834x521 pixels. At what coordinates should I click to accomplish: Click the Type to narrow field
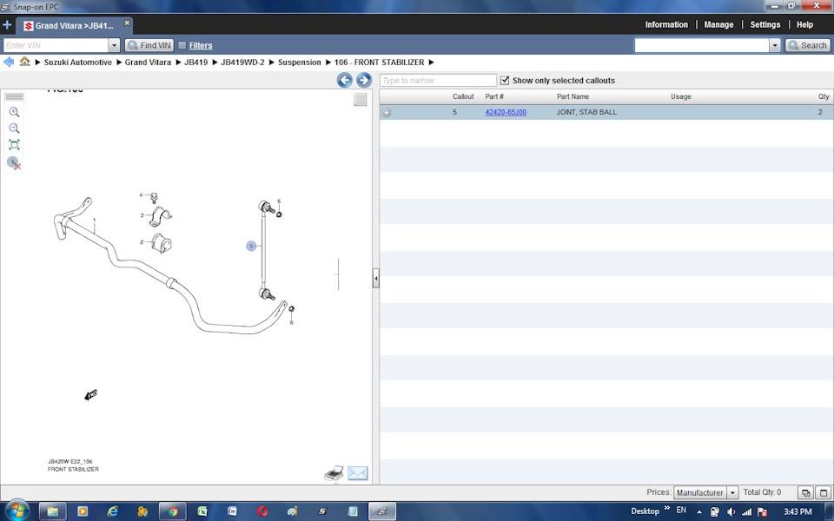438,80
